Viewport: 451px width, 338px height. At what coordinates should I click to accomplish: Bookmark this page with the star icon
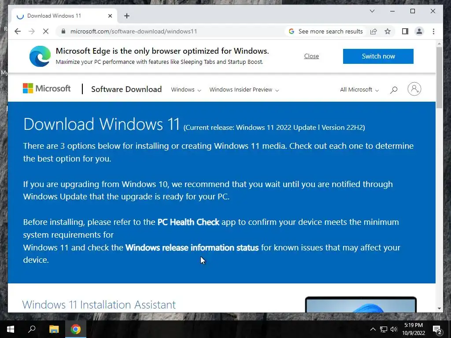click(388, 31)
